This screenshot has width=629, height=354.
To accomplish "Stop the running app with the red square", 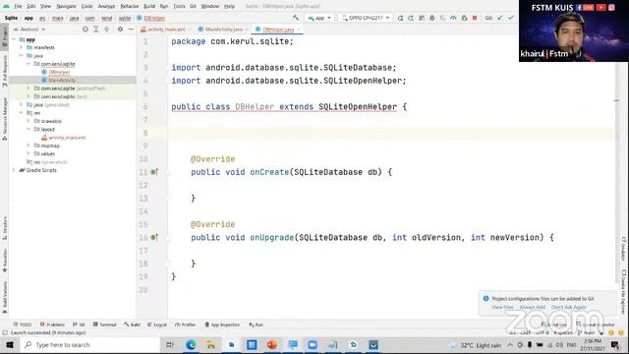I will tap(475, 18).
